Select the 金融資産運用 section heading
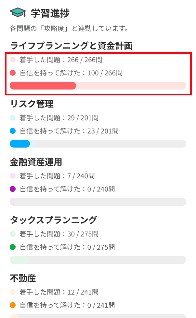Viewport: 196px width, 318px height. [36, 162]
